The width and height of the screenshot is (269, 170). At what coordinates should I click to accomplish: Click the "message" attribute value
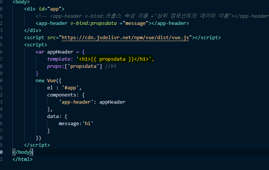[x=135, y=23]
